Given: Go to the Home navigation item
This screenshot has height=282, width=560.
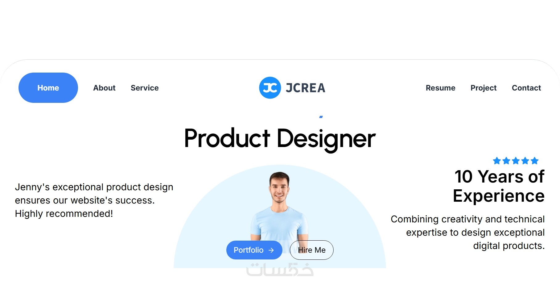Looking at the screenshot, I should [x=48, y=88].
